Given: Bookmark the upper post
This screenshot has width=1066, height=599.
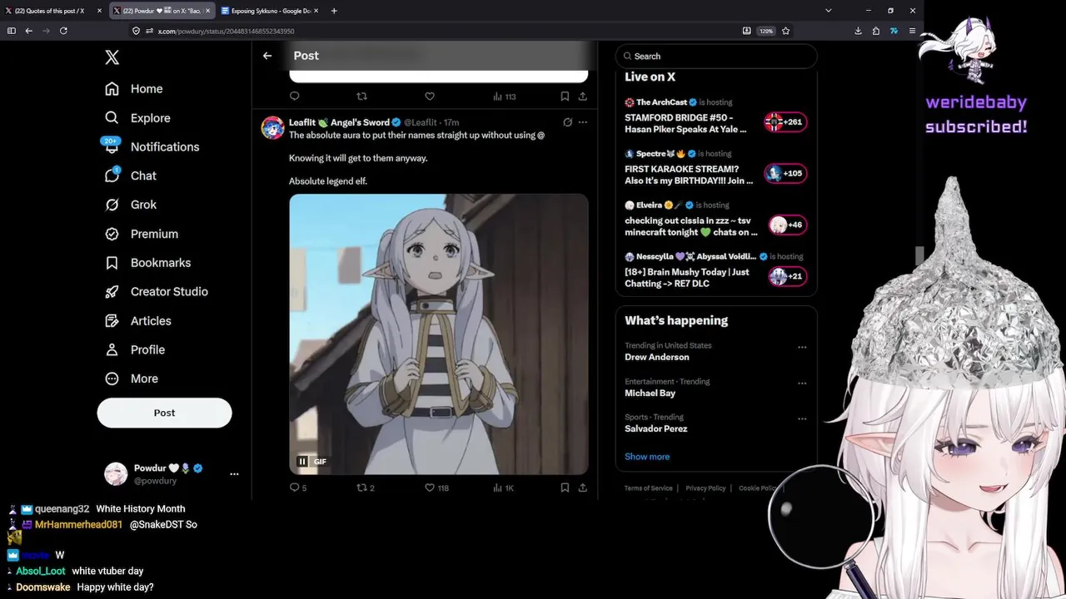Looking at the screenshot, I should 565,97.
